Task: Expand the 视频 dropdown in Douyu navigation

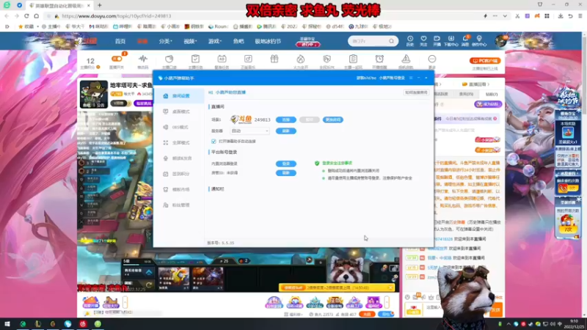Action: (x=190, y=41)
